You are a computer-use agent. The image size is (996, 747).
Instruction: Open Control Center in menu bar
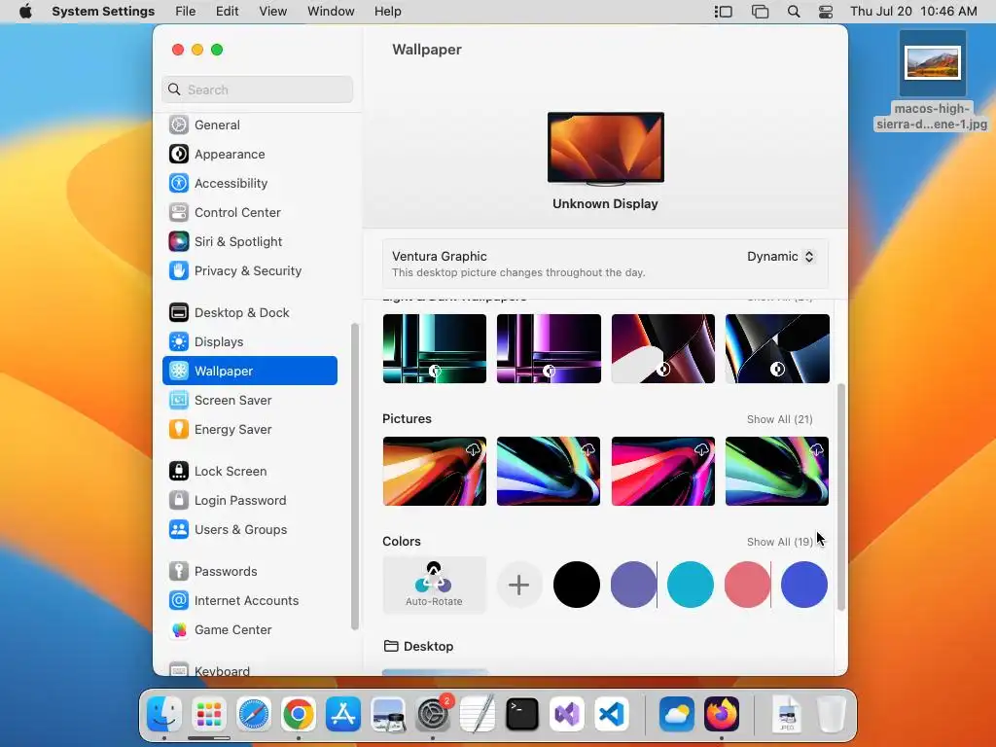[x=825, y=12]
